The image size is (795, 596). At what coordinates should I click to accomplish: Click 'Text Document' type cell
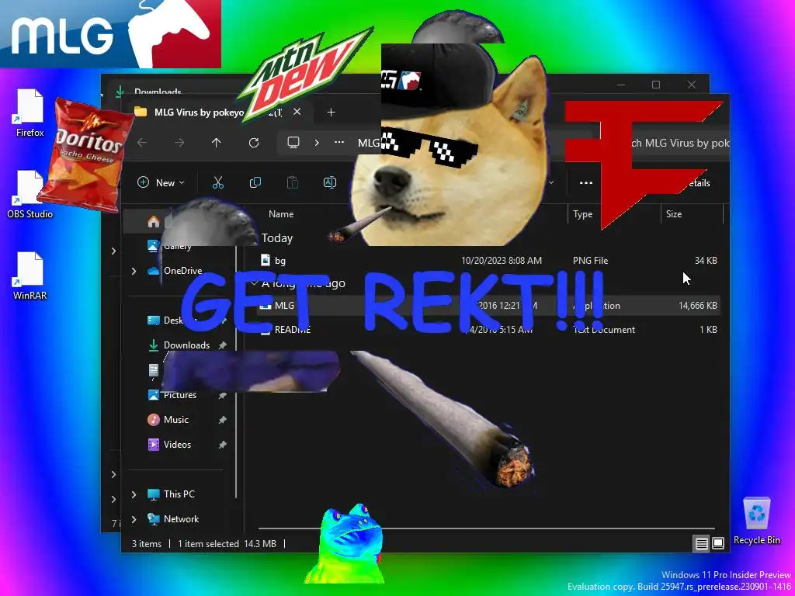pyautogui.click(x=603, y=330)
